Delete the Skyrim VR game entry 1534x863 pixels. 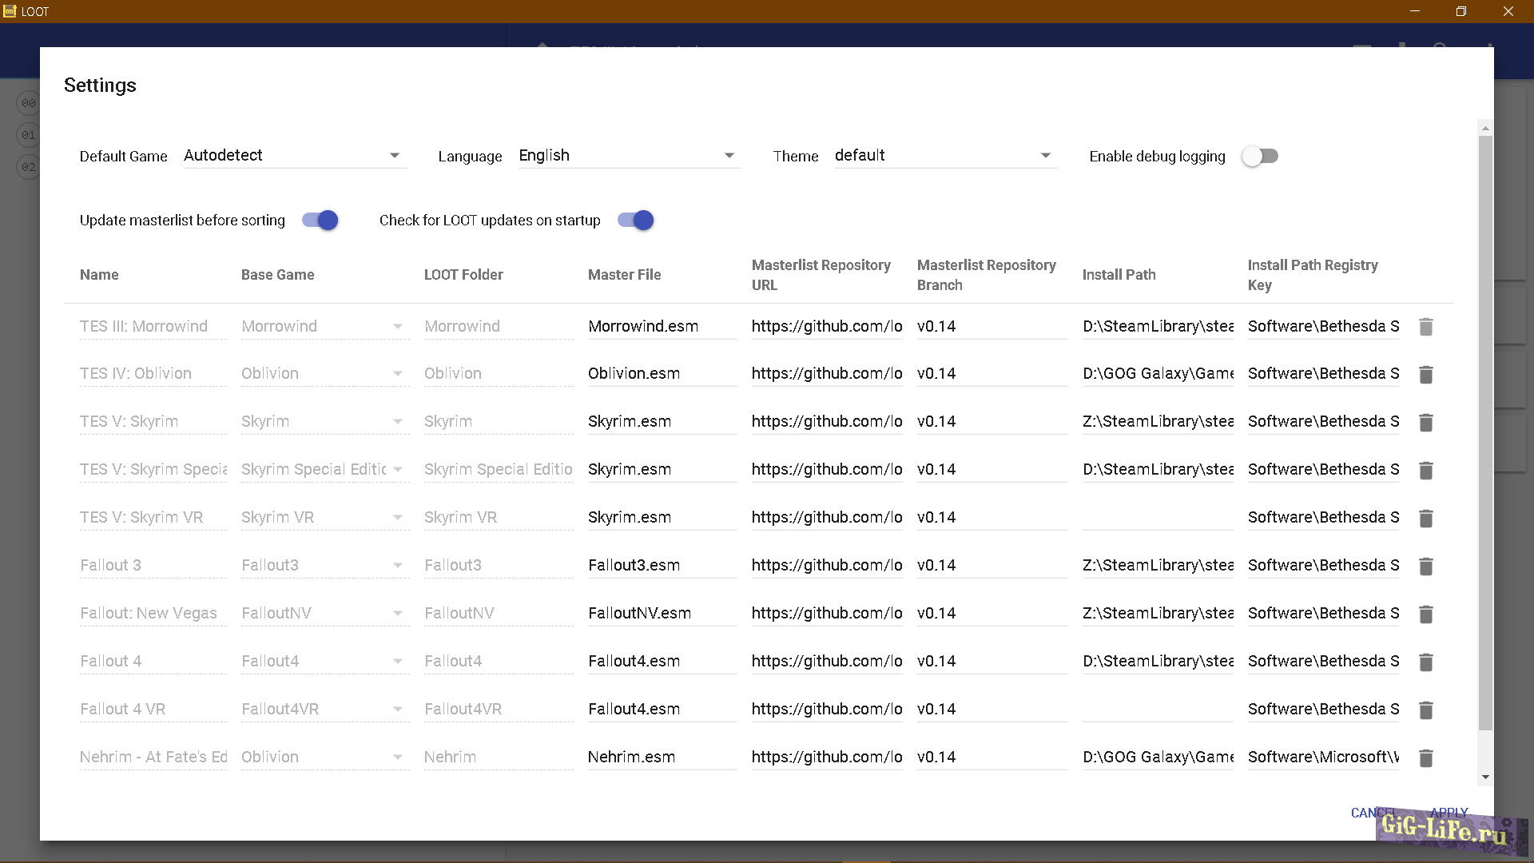click(1426, 518)
